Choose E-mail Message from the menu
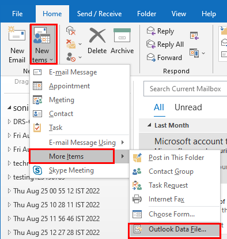The width and height of the screenshot is (227, 239). click(80, 72)
